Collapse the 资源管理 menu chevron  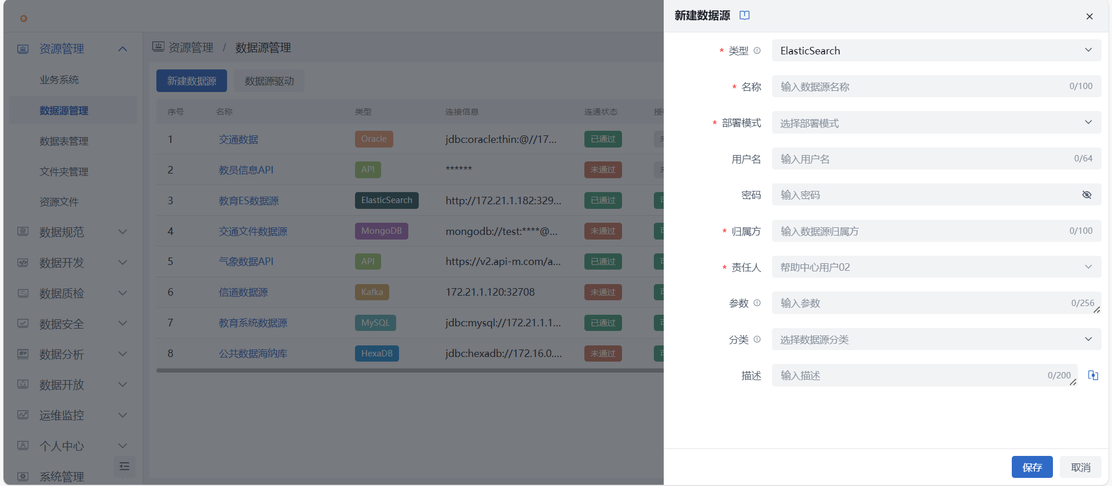click(123, 49)
